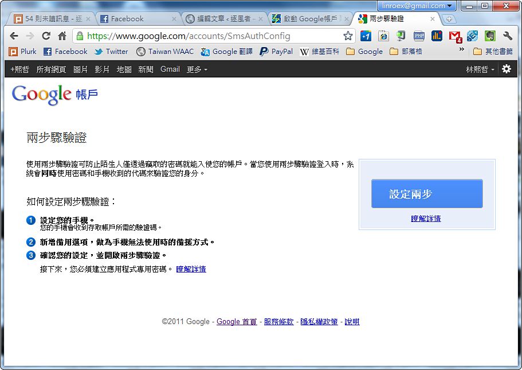Open the Facebook bookmark in bookmarks bar
Viewport: 522px width, 370px height.
65,51
